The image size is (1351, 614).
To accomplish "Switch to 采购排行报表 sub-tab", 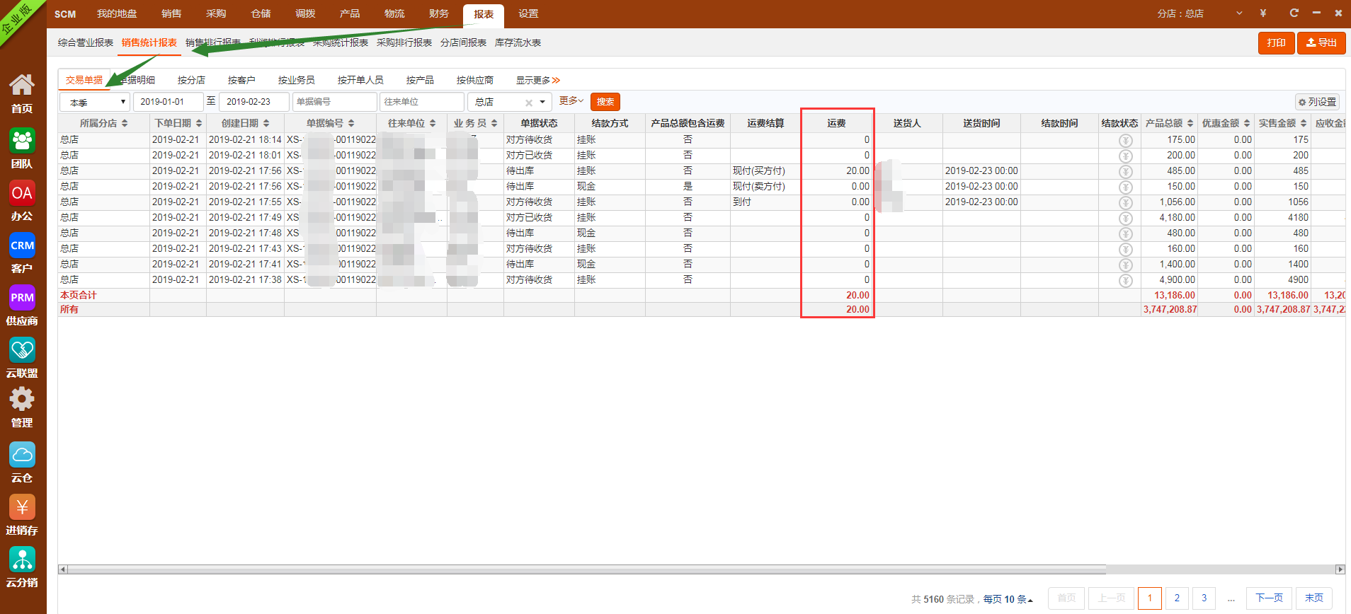I will click(404, 42).
